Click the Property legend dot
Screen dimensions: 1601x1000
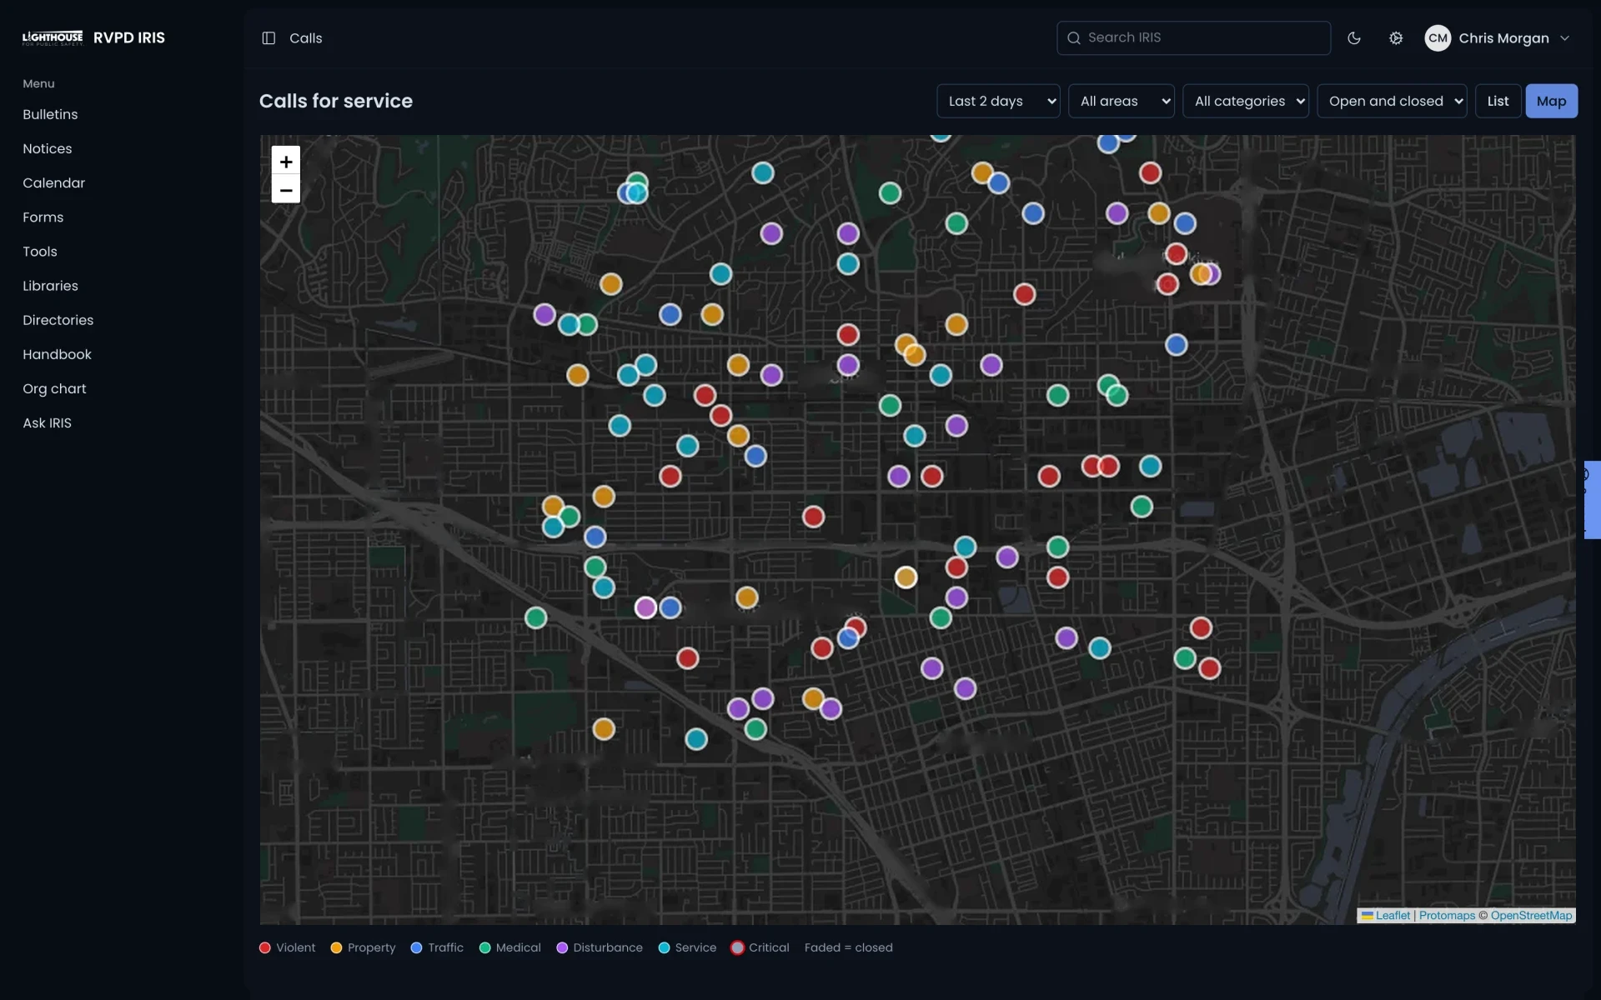pos(337,947)
